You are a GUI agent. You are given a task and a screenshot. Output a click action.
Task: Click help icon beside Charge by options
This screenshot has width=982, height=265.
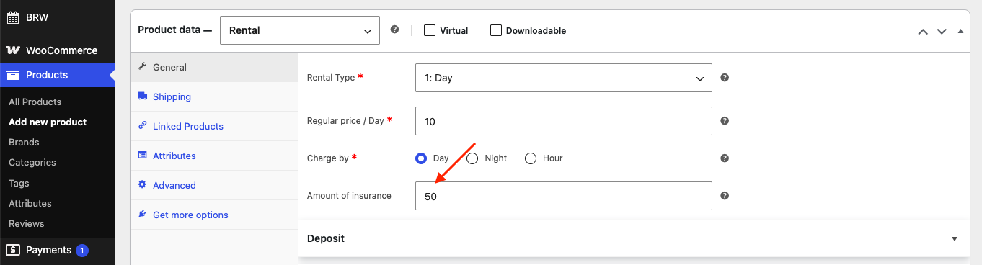tap(725, 158)
